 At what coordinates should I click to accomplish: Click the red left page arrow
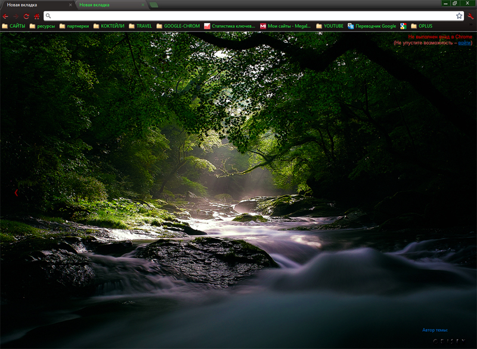pyautogui.click(x=16, y=192)
